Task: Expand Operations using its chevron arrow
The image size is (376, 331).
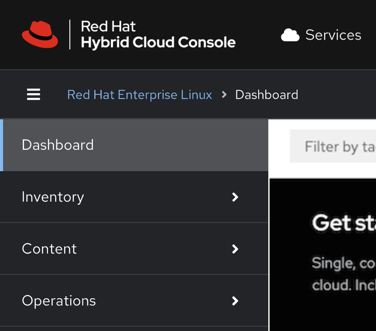Action: tap(235, 301)
